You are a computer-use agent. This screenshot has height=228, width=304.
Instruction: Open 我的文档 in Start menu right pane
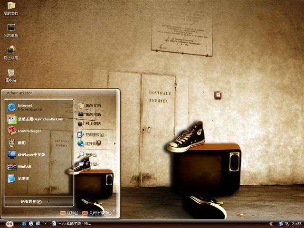click(90, 105)
